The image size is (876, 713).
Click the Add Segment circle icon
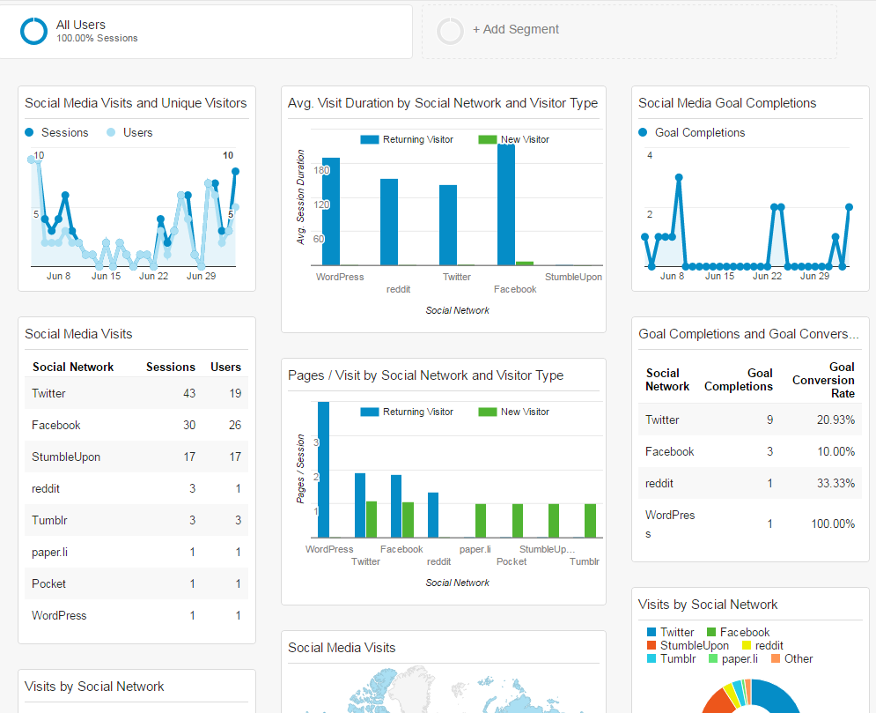[x=450, y=30]
